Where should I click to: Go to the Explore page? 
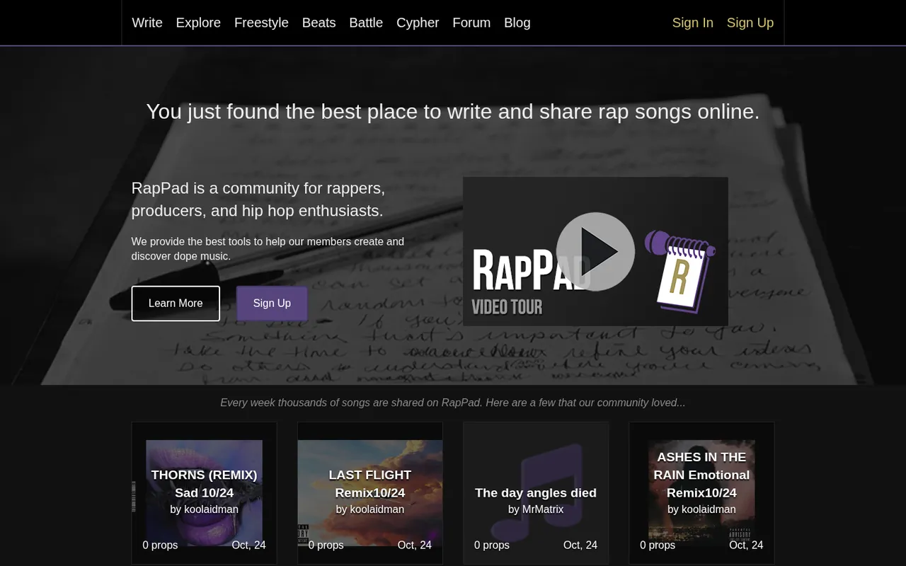click(198, 23)
